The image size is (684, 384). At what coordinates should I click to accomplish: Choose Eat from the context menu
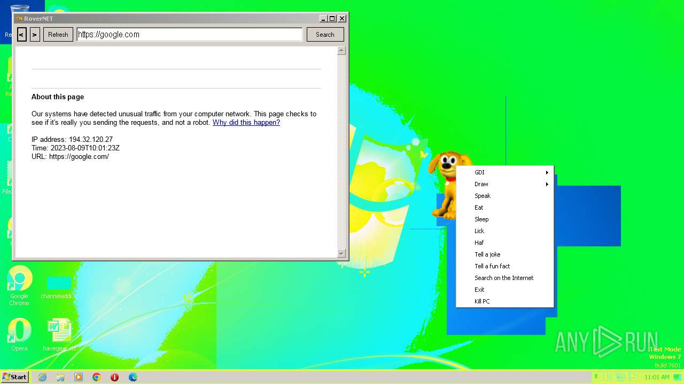pos(505,207)
